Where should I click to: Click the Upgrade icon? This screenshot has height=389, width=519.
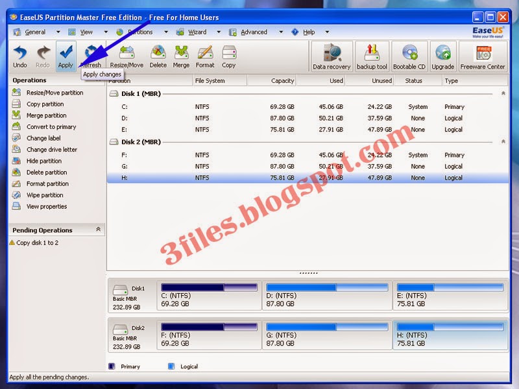(x=443, y=56)
